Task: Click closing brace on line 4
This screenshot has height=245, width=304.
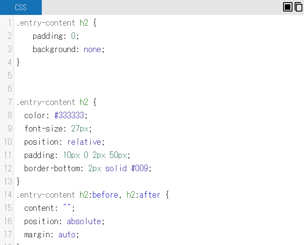Action: point(18,62)
